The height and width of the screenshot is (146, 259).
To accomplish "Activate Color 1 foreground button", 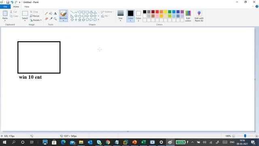I will [x=130, y=16].
